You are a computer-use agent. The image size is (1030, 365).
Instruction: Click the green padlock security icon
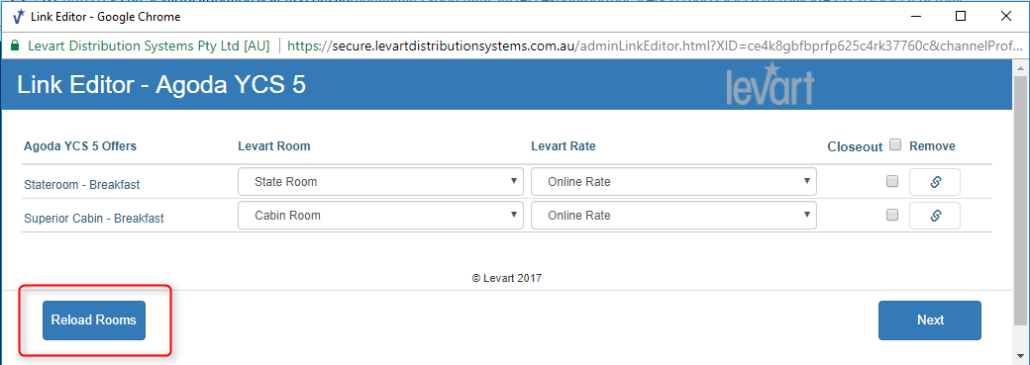[15, 46]
